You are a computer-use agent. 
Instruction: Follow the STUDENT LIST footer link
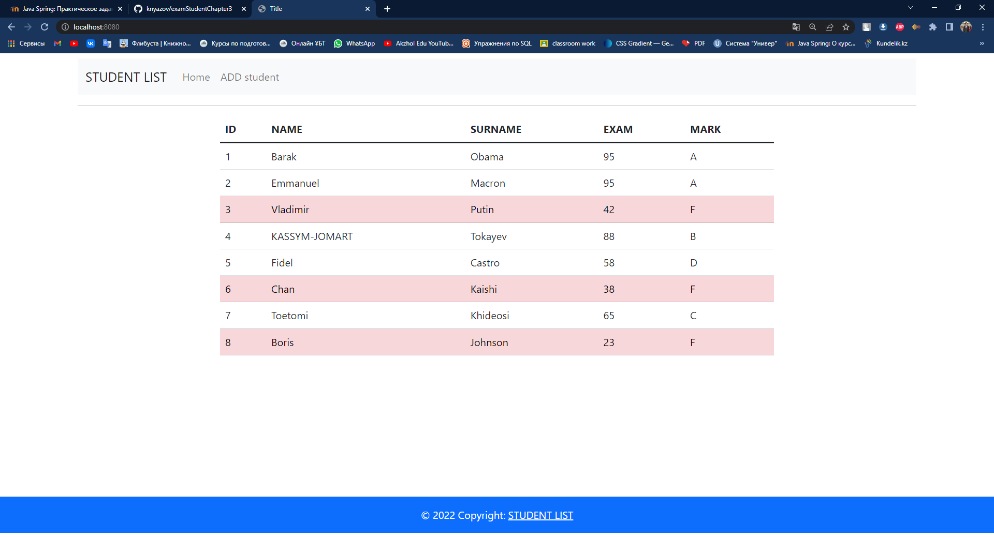(x=540, y=515)
